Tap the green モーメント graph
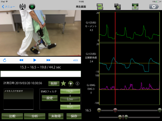The width and height of the screenshot is (162, 121). click(130, 27)
